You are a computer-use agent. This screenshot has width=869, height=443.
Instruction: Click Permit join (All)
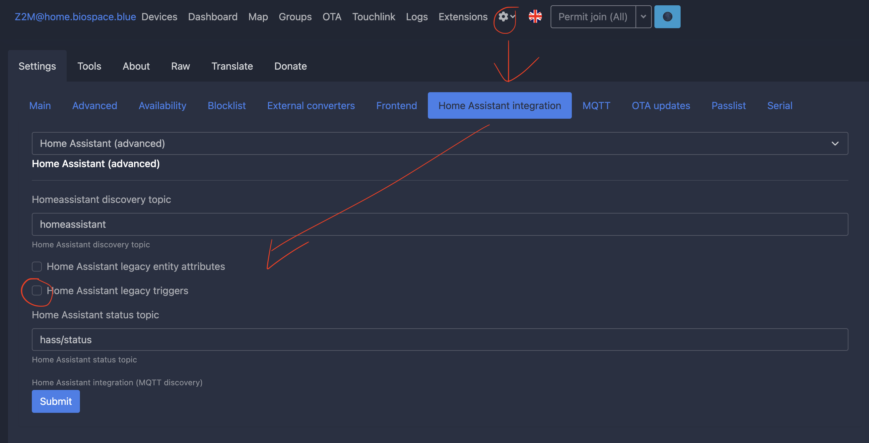point(592,17)
